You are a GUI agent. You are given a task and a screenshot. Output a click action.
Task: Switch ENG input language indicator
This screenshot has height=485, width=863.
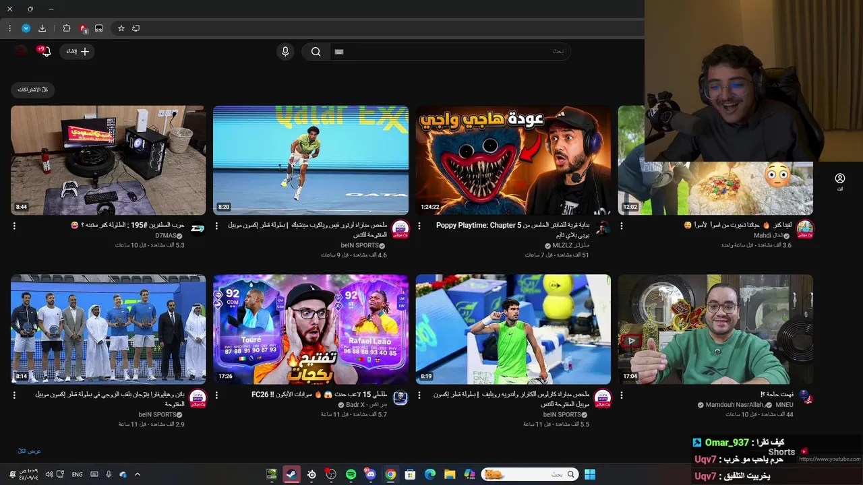click(78, 474)
